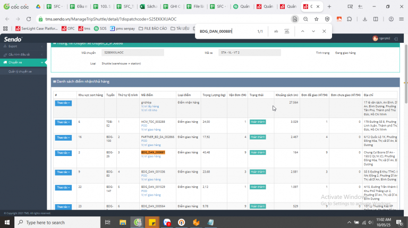Image resolution: width=408 pixels, height=228 pixels.
Task: Open Thao tác dropdown for gridhba row
Action: coord(63,103)
